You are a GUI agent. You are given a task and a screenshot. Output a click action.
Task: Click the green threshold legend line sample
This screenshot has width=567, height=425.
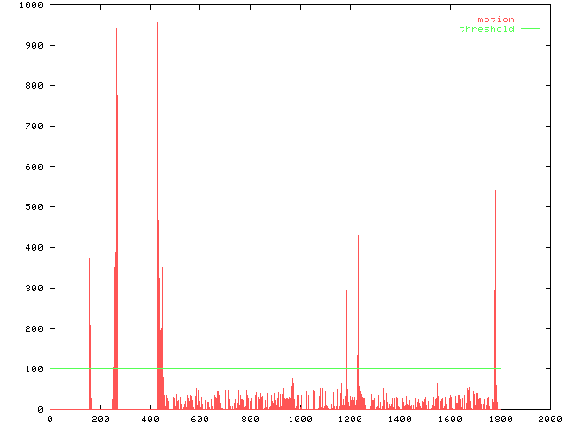530,29
